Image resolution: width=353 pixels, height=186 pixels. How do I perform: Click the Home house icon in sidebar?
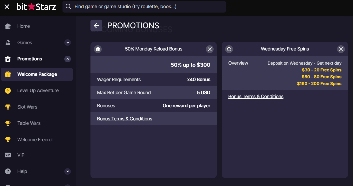(8, 26)
